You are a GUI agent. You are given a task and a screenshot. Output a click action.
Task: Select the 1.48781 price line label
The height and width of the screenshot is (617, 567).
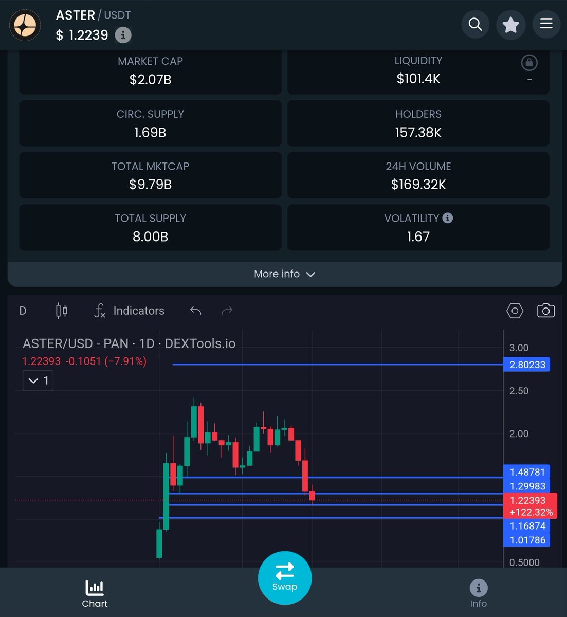[527, 471]
